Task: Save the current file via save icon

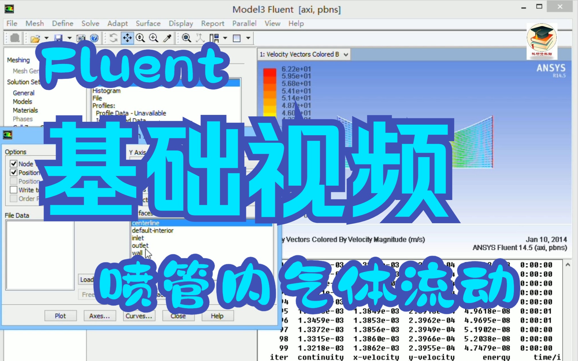Action: click(x=59, y=38)
